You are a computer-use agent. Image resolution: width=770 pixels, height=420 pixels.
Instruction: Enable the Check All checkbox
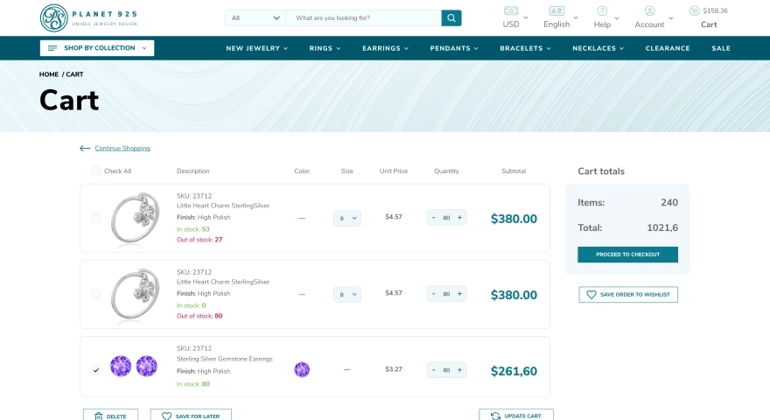(x=96, y=171)
